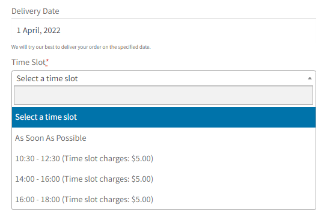Click inside the time slot search box
The height and width of the screenshot is (219, 333).
click(x=163, y=95)
